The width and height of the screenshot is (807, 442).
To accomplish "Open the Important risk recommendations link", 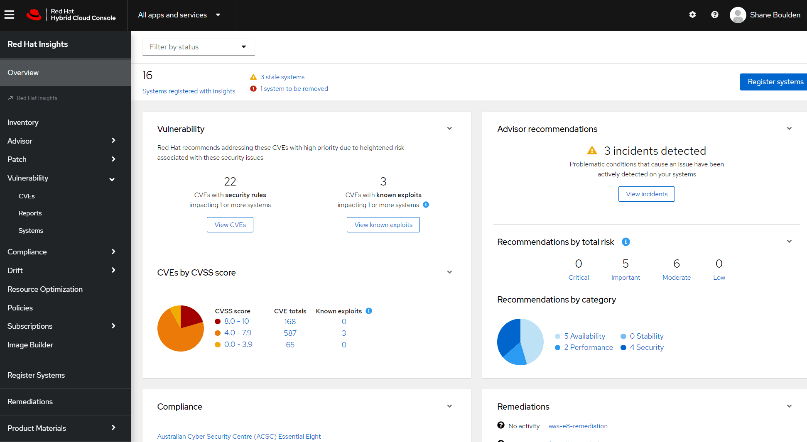I will click(x=625, y=277).
